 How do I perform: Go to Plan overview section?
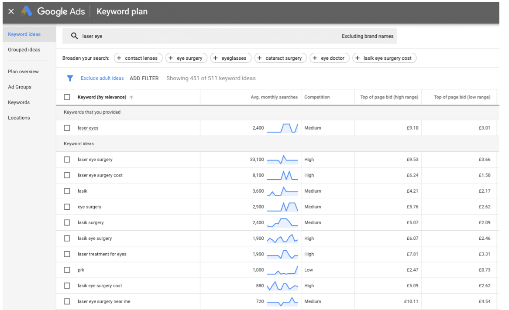(23, 72)
